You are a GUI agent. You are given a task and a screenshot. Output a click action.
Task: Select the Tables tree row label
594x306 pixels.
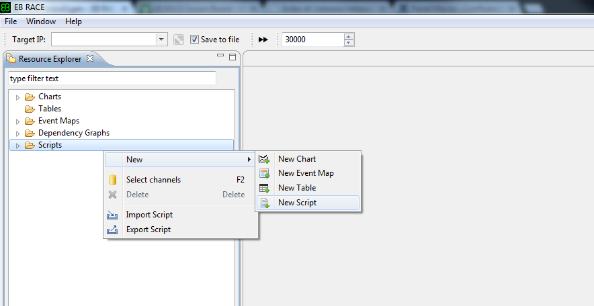(50, 109)
